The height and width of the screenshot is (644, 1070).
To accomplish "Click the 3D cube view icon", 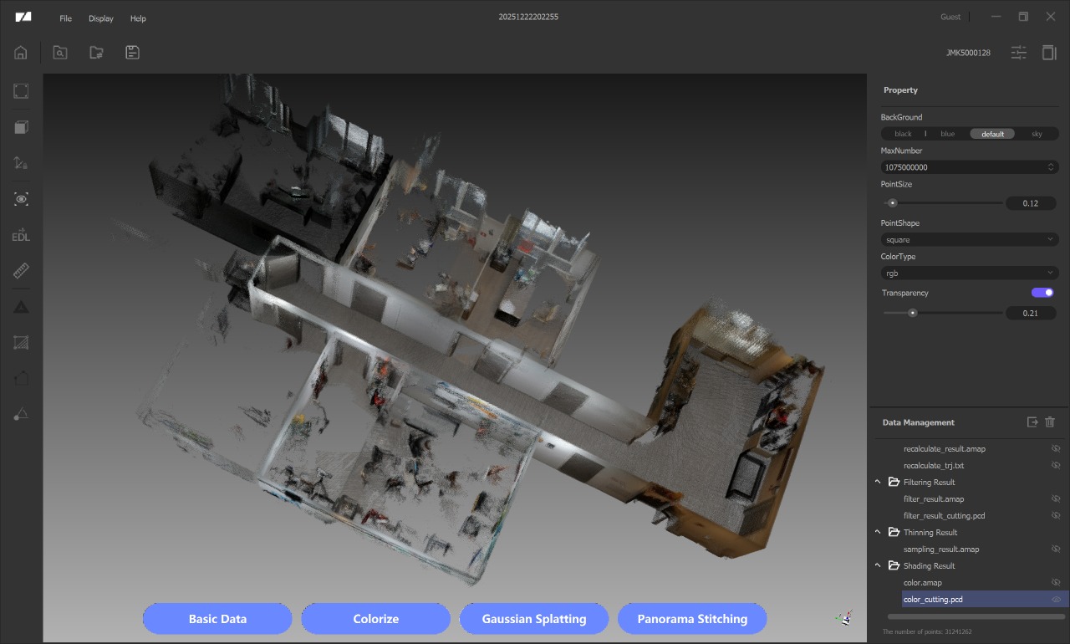I will point(21,127).
